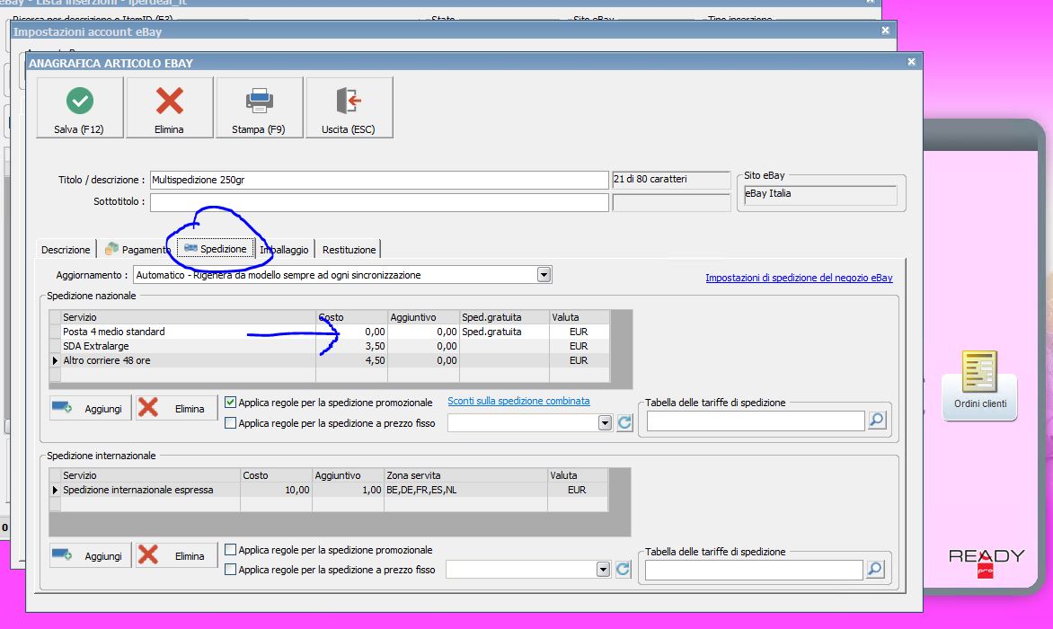Switch to the Restituzione tab
This screenshot has height=629, width=1053.
[349, 250]
